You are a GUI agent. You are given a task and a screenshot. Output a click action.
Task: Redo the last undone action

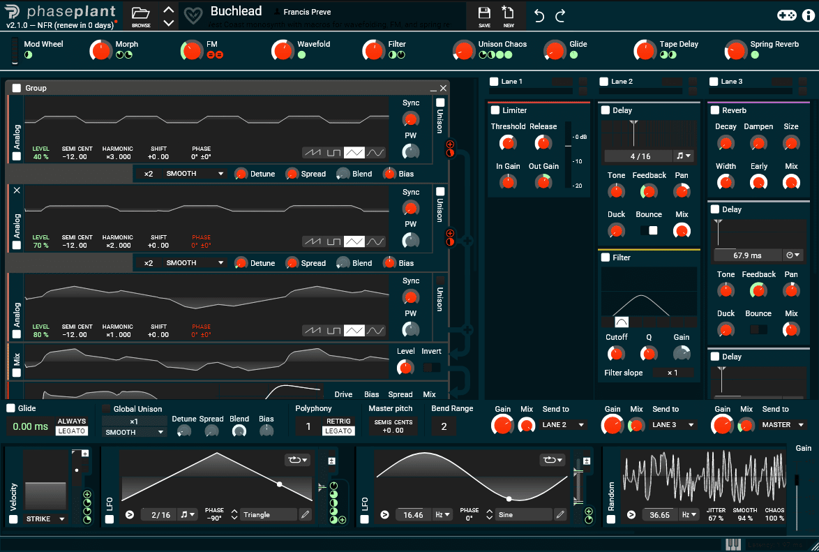pos(560,15)
